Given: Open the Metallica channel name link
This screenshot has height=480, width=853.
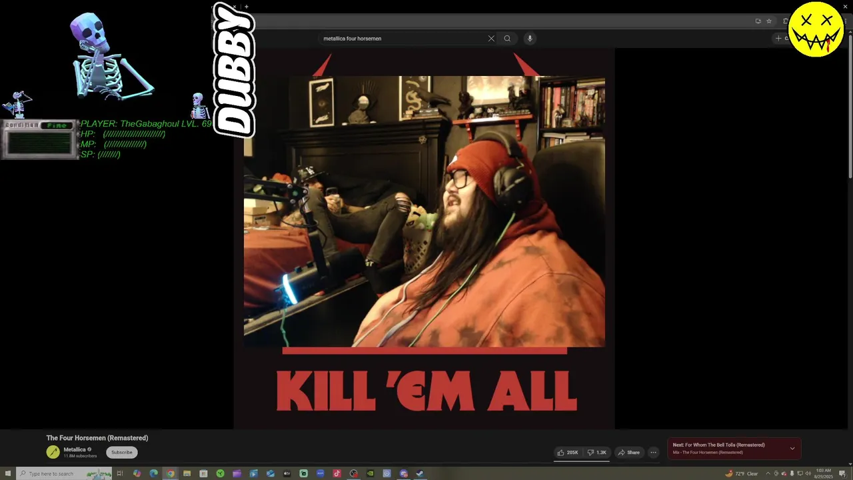Looking at the screenshot, I should click(75, 449).
